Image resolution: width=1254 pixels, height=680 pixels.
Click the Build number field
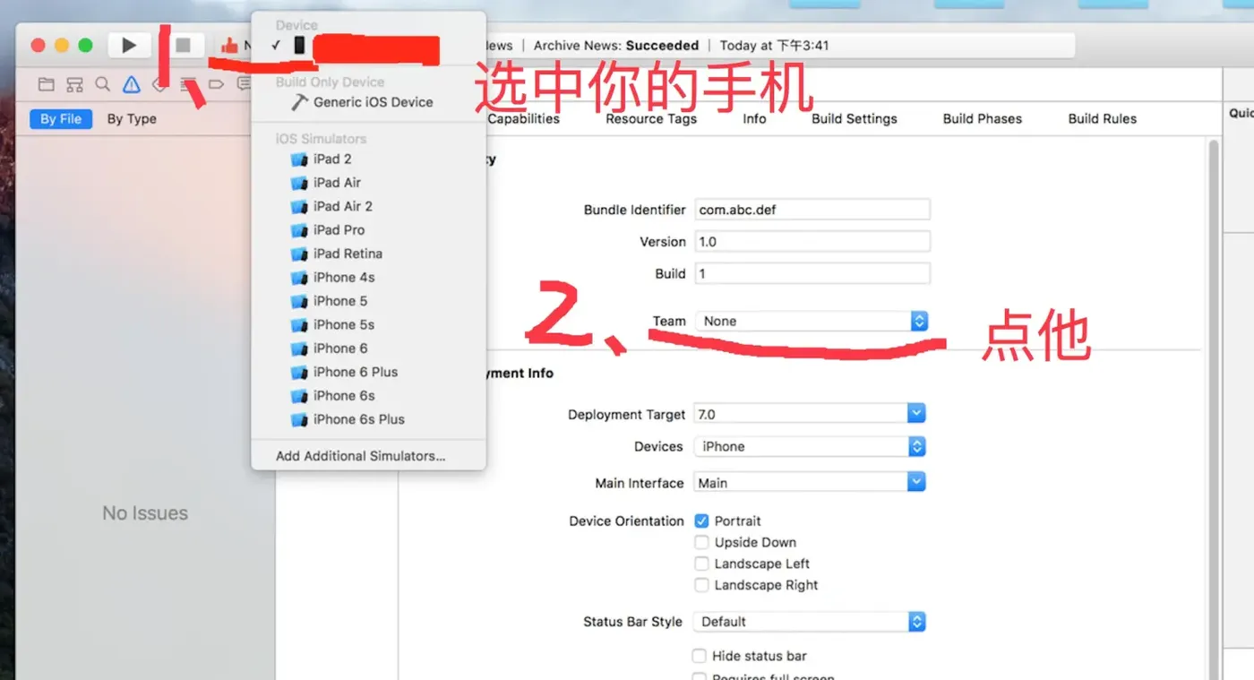pyautogui.click(x=812, y=274)
